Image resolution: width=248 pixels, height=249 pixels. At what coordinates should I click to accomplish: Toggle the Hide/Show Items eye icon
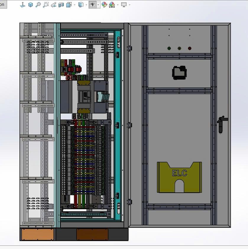click(x=92, y=4)
